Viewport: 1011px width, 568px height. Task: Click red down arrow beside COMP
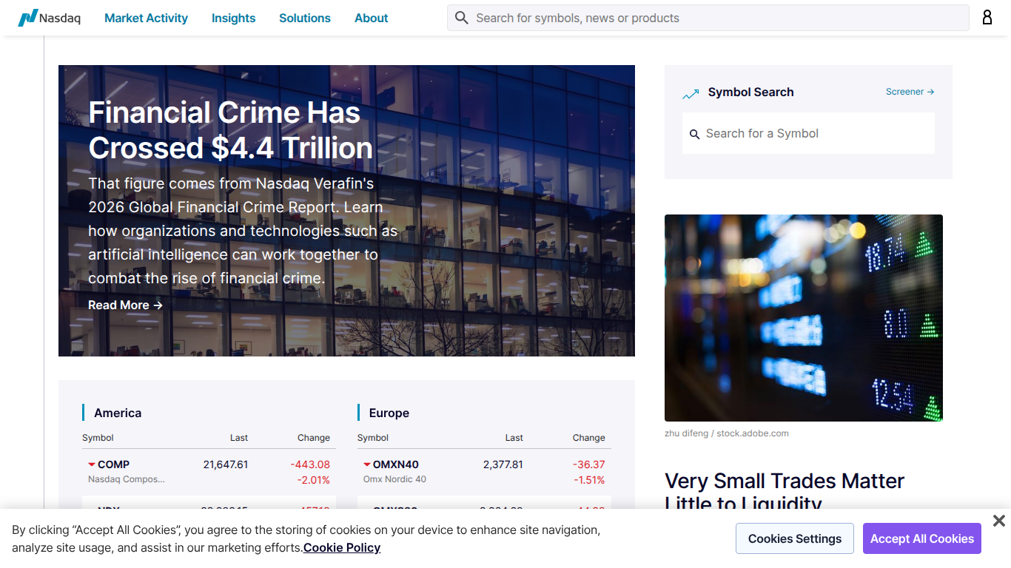92,464
